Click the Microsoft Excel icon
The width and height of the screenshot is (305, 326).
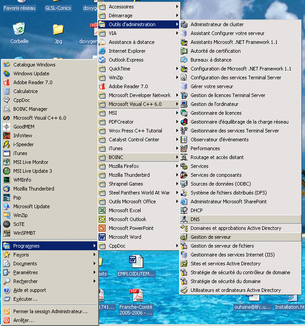(103, 210)
